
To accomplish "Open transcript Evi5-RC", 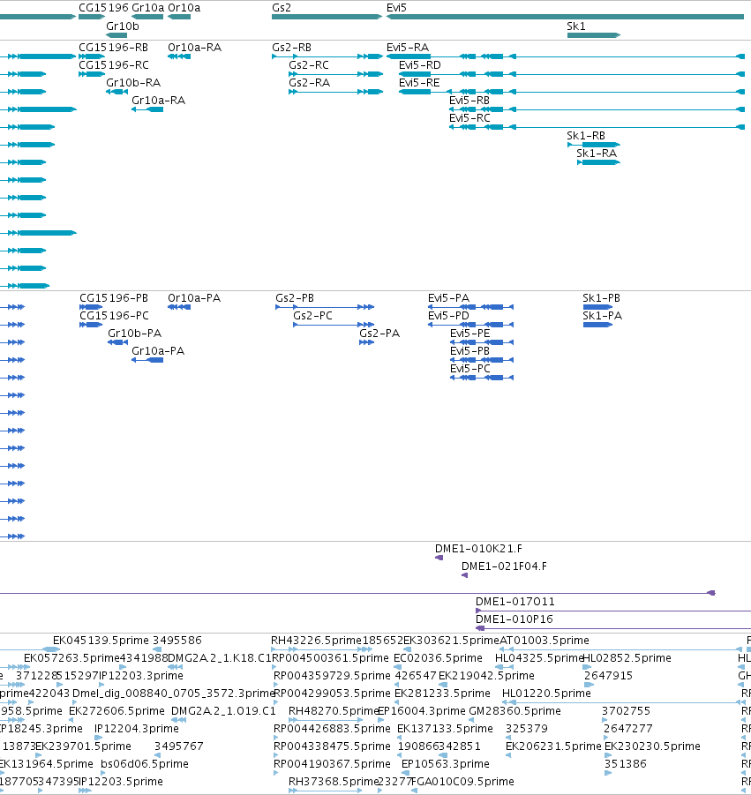I will click(470, 118).
